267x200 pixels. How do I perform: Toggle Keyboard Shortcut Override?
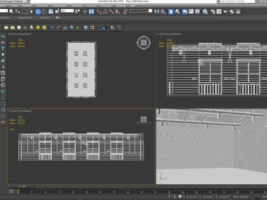[x=91, y=12]
